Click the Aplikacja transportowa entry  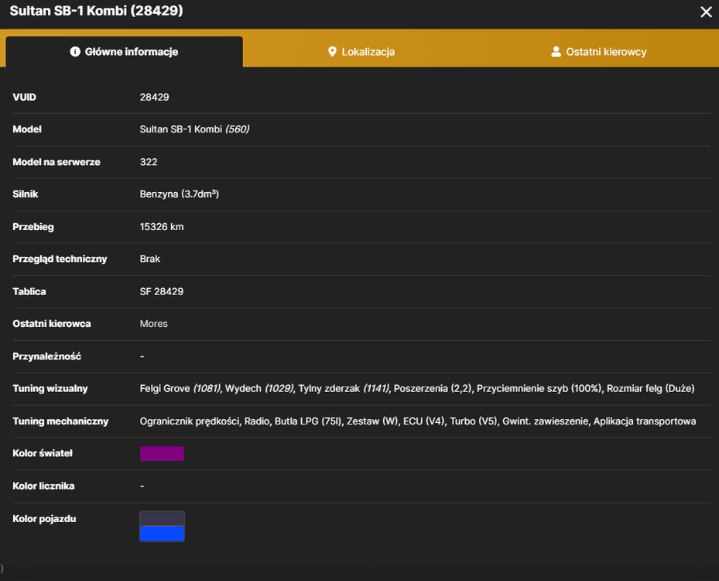[x=645, y=421]
